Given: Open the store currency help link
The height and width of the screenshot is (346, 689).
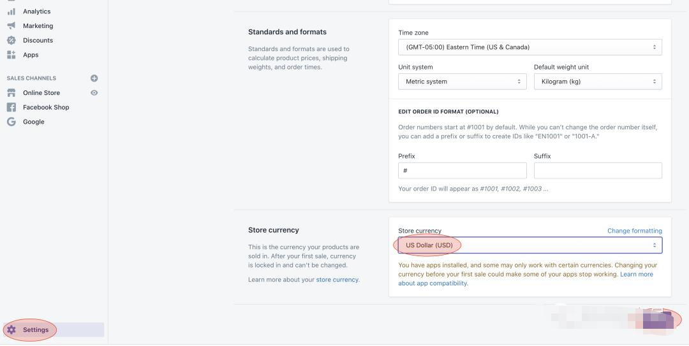Looking at the screenshot, I should 337,280.
